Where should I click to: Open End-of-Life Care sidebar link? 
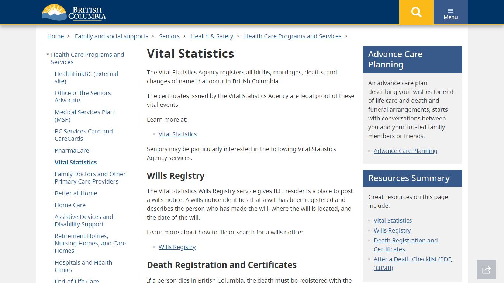pos(77,280)
